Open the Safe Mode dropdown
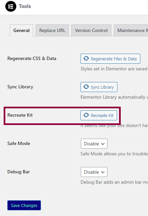The width and height of the screenshot is (148, 216). point(94,144)
